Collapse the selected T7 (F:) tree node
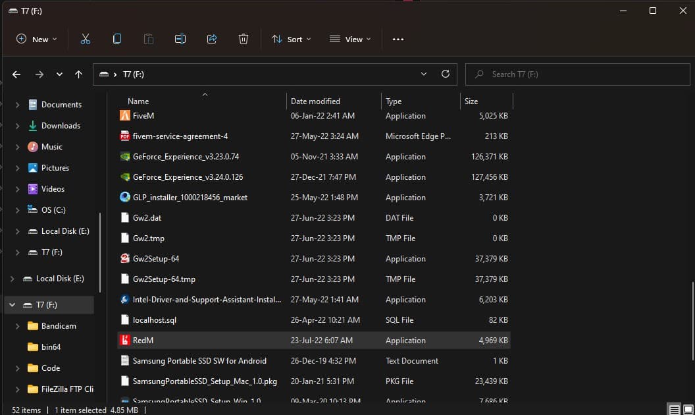This screenshot has height=415, width=695. click(13, 305)
